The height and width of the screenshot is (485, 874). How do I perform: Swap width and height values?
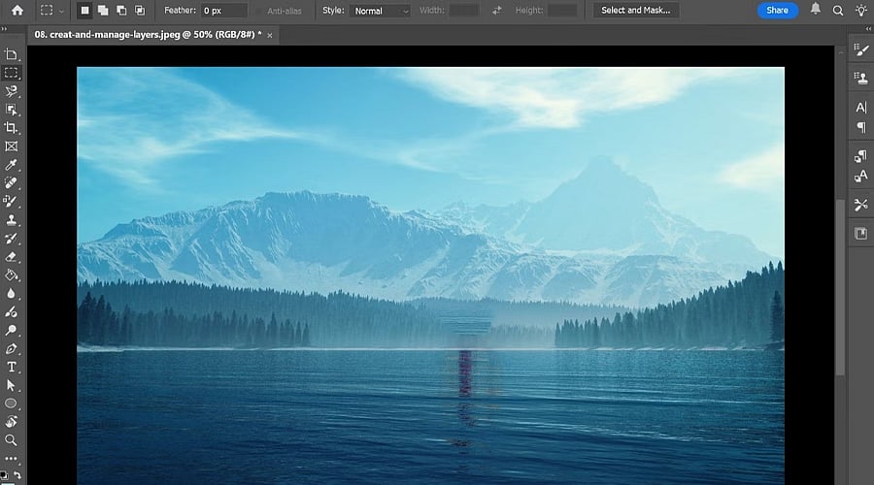(496, 10)
